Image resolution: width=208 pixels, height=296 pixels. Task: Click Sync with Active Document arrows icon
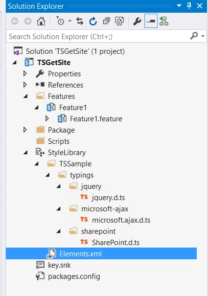[x=80, y=21]
